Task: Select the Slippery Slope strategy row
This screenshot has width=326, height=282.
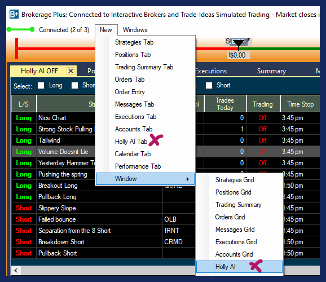Action: coord(57,208)
